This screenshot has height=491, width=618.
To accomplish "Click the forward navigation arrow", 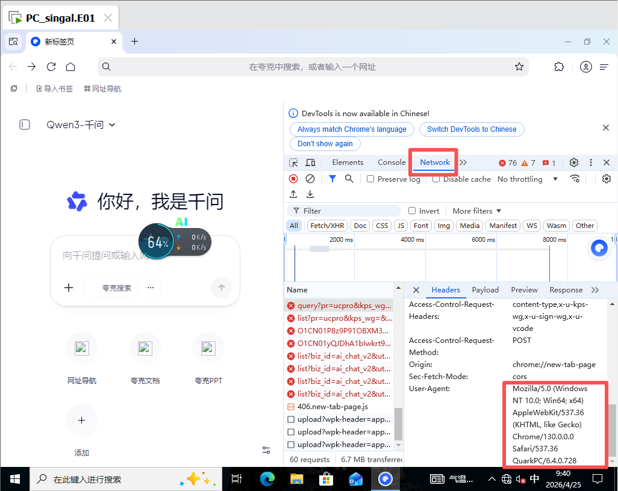I will click(x=31, y=67).
